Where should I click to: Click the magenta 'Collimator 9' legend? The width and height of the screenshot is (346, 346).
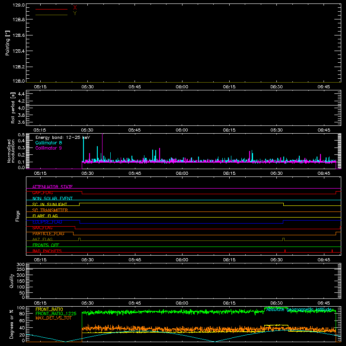coord(48,148)
